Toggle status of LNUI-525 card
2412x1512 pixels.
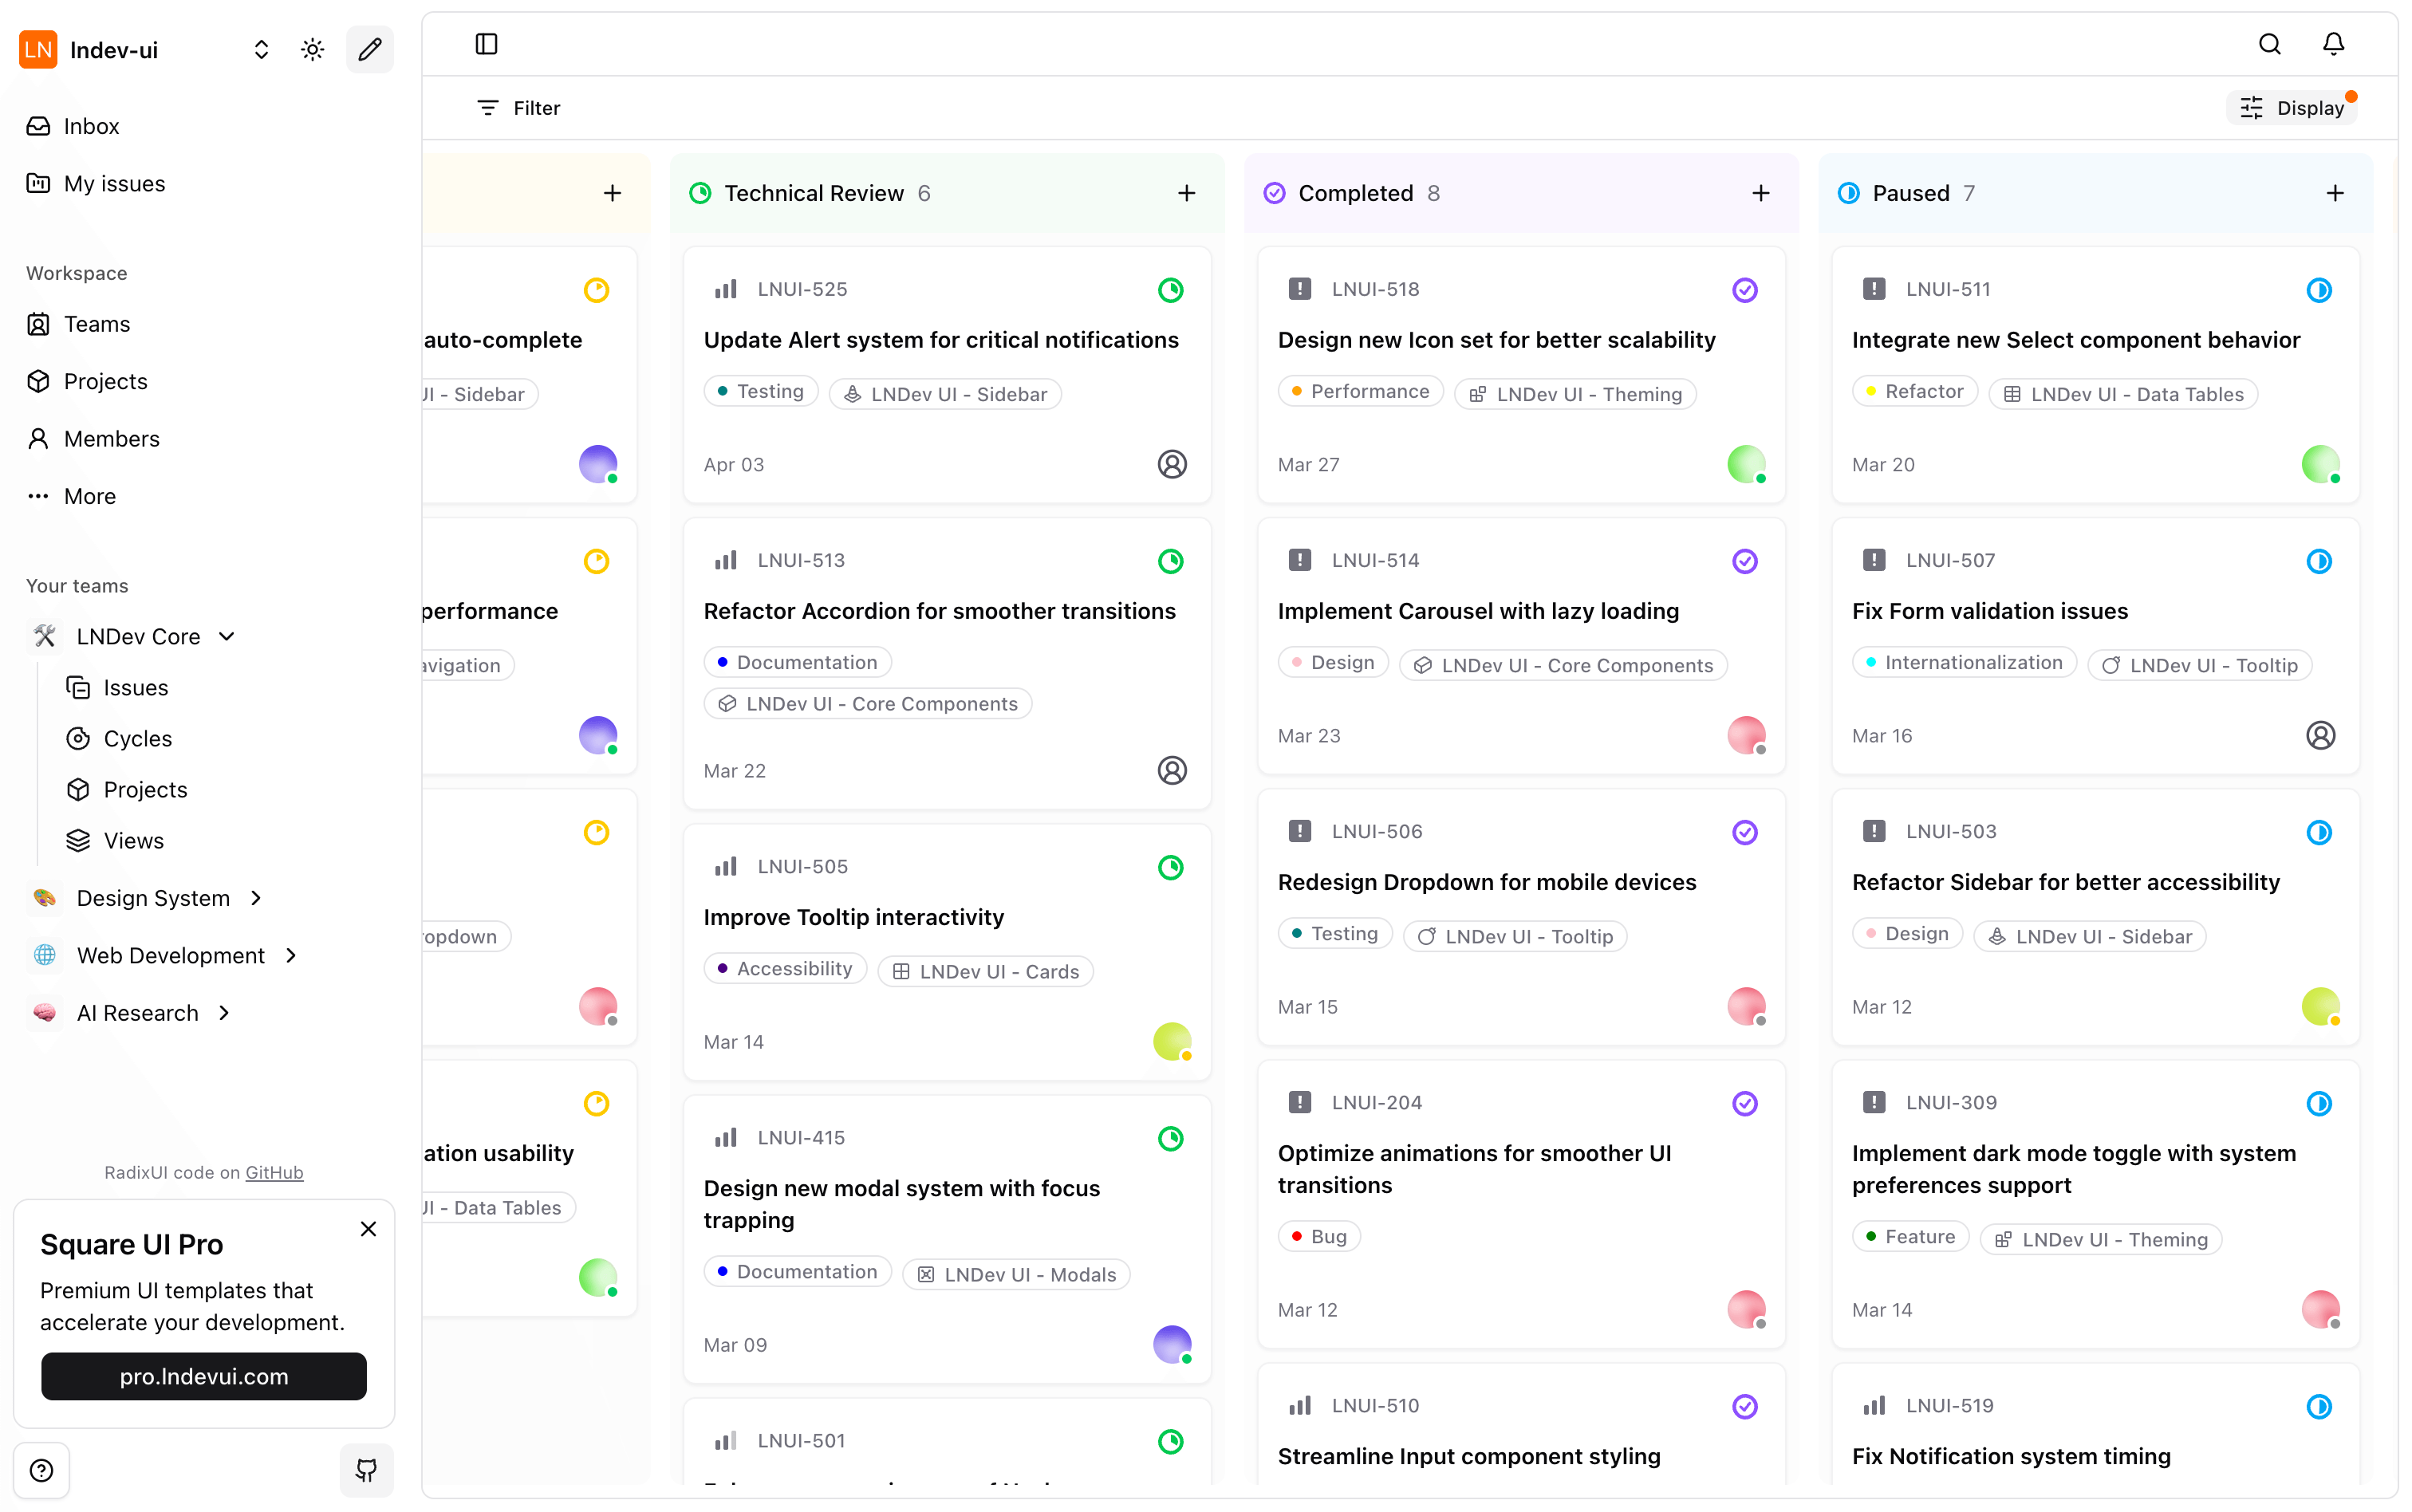1170,290
